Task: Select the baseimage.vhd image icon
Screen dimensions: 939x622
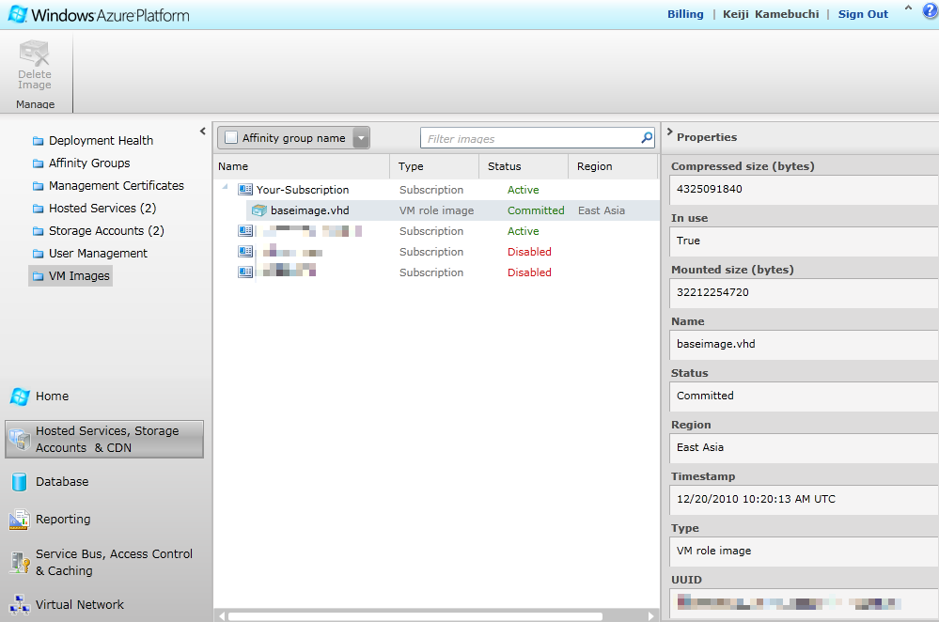Action: [x=259, y=210]
